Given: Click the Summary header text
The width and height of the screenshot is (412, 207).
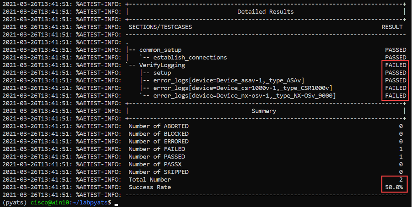Looking at the screenshot, I should (264, 111).
